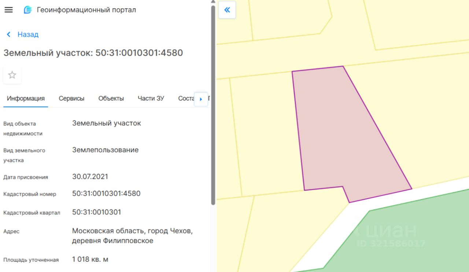Click the Геоинформационный портал title

pyautogui.click(x=86, y=10)
